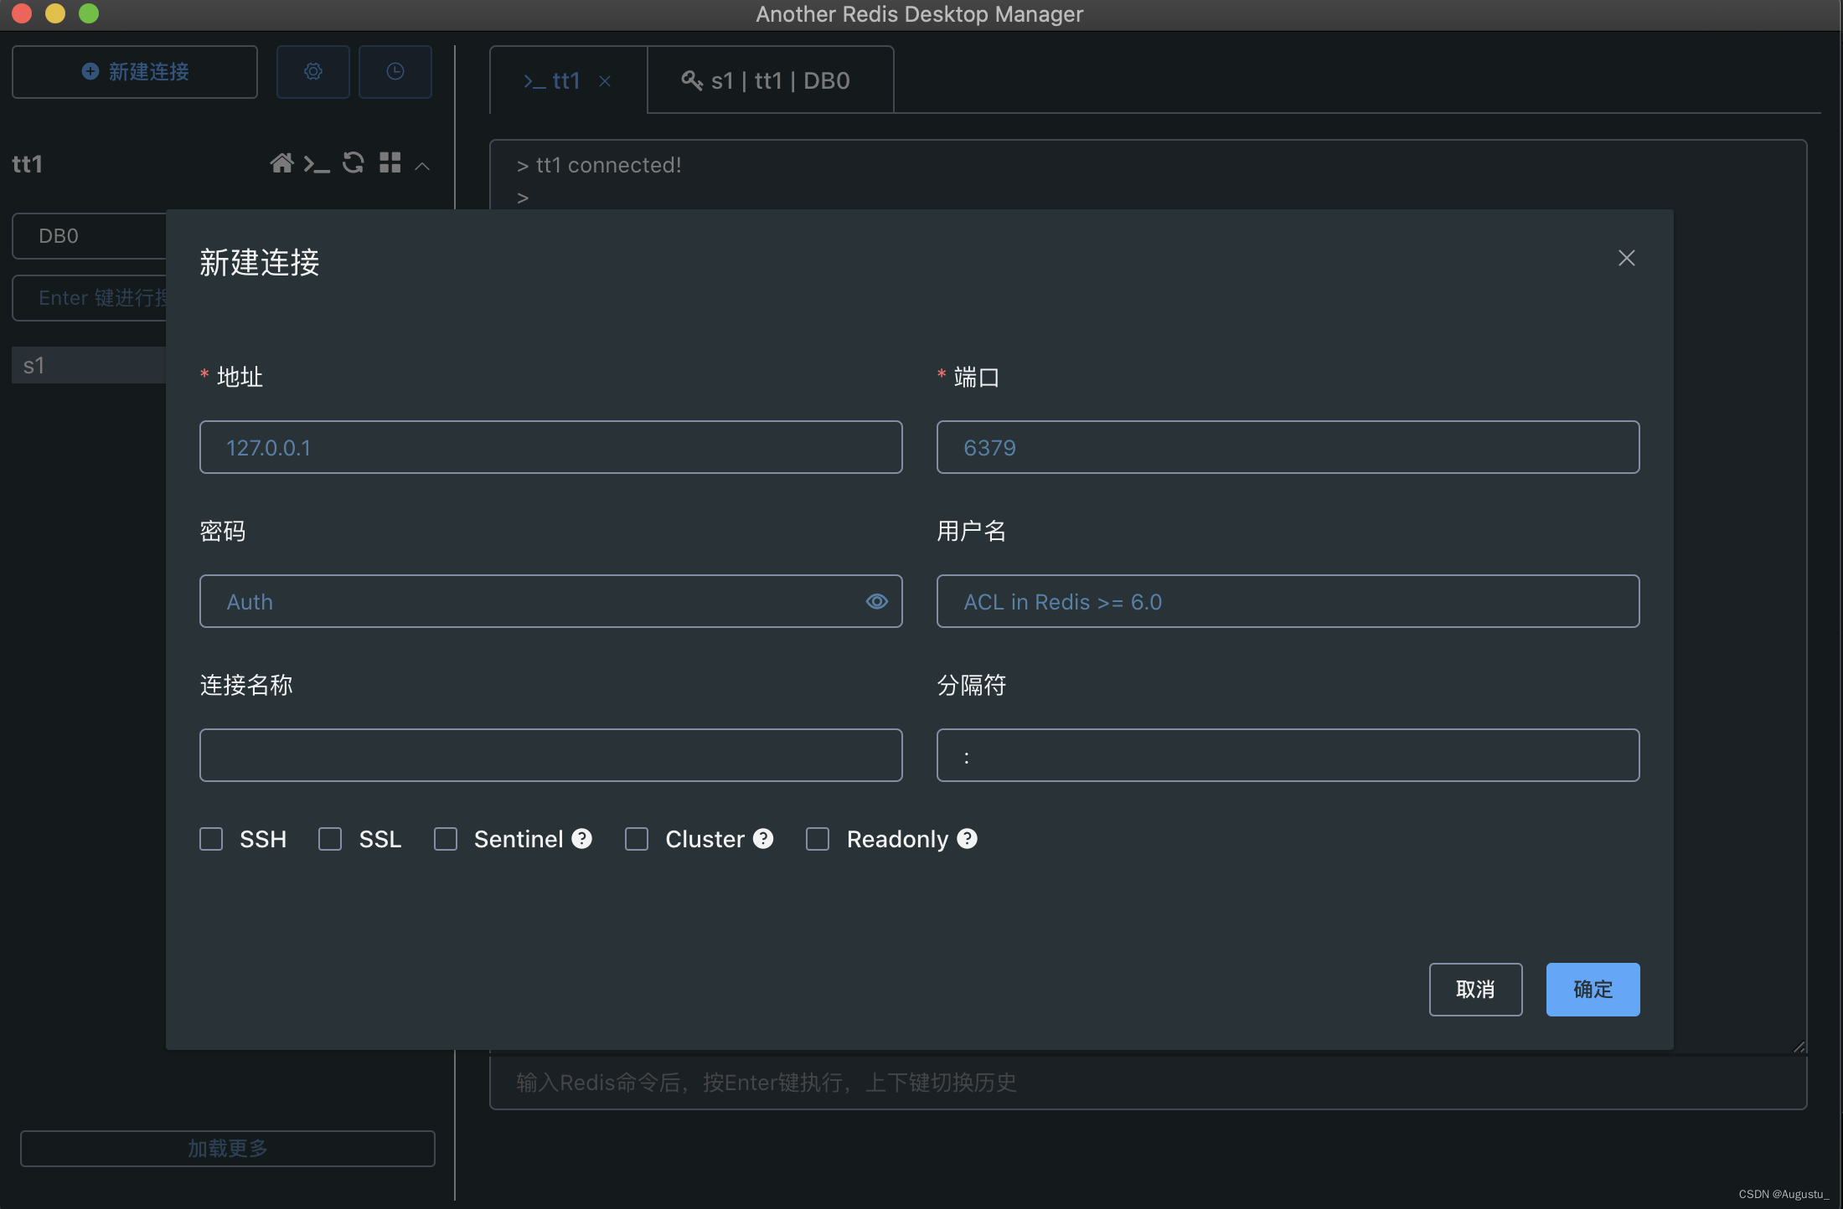Click the 用户名 ACL username field
Viewport: 1843px width, 1209px height.
coord(1288,601)
